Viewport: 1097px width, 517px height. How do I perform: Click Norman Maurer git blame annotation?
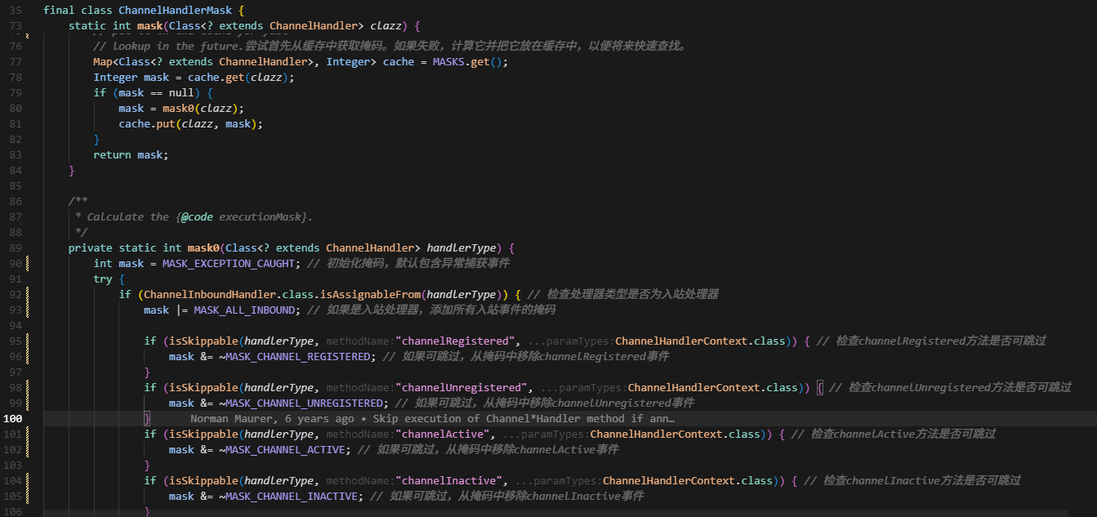(431, 418)
